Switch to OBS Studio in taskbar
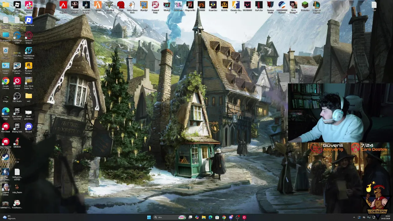 (237, 217)
